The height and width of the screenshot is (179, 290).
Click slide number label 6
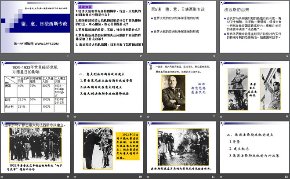(x=141, y=117)
